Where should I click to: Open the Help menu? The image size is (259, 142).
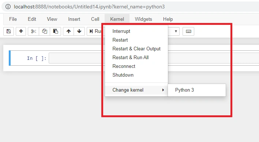point(168,19)
